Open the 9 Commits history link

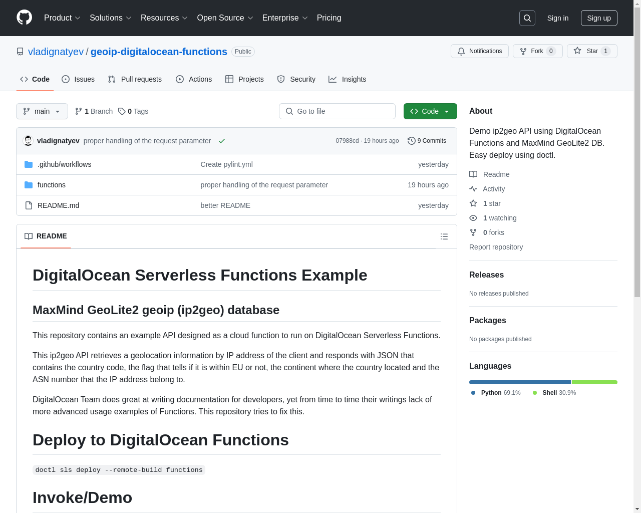tap(427, 141)
